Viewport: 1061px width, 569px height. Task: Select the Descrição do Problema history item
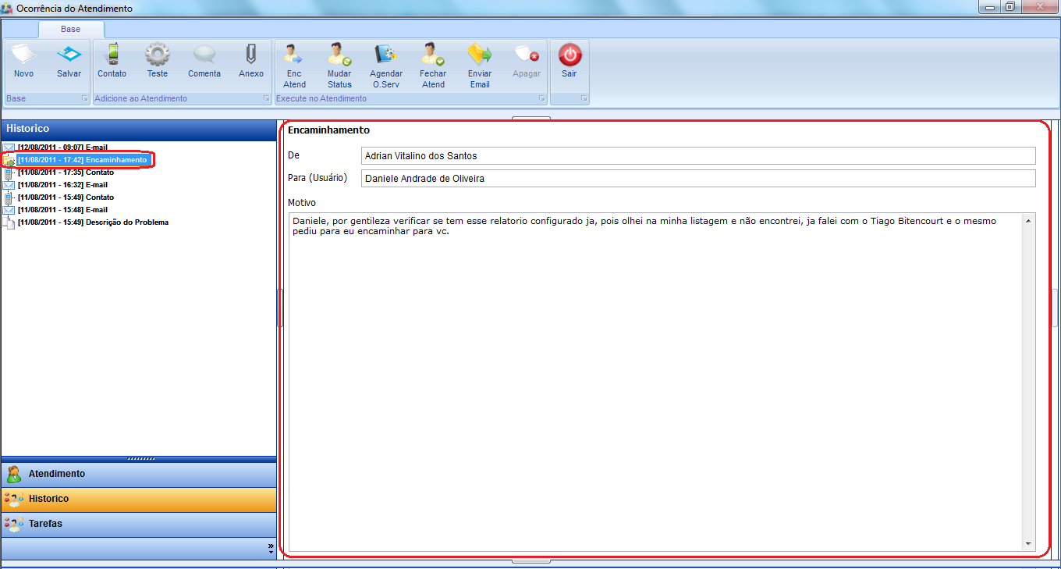click(x=93, y=222)
